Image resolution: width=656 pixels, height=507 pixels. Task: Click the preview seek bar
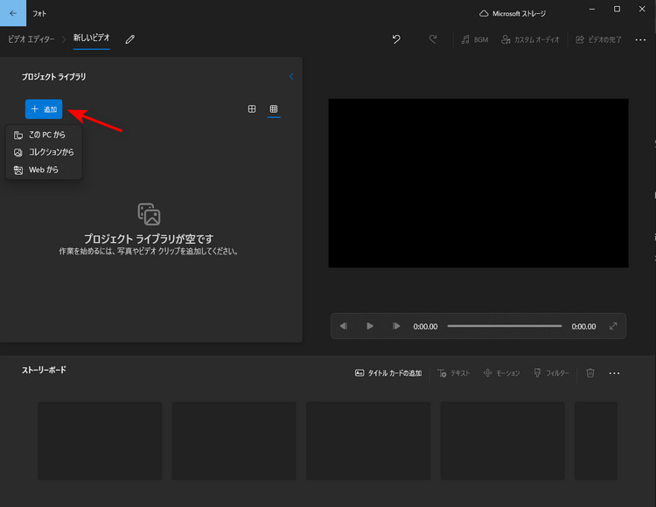point(505,326)
